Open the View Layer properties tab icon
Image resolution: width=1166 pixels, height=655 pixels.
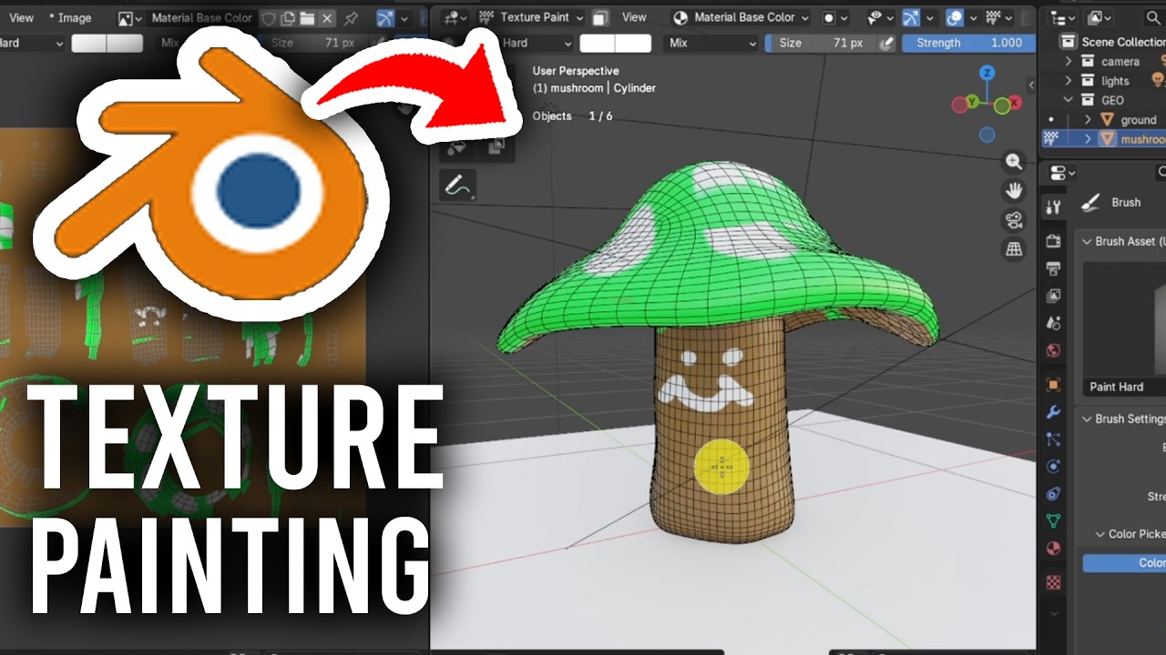[x=1053, y=296]
